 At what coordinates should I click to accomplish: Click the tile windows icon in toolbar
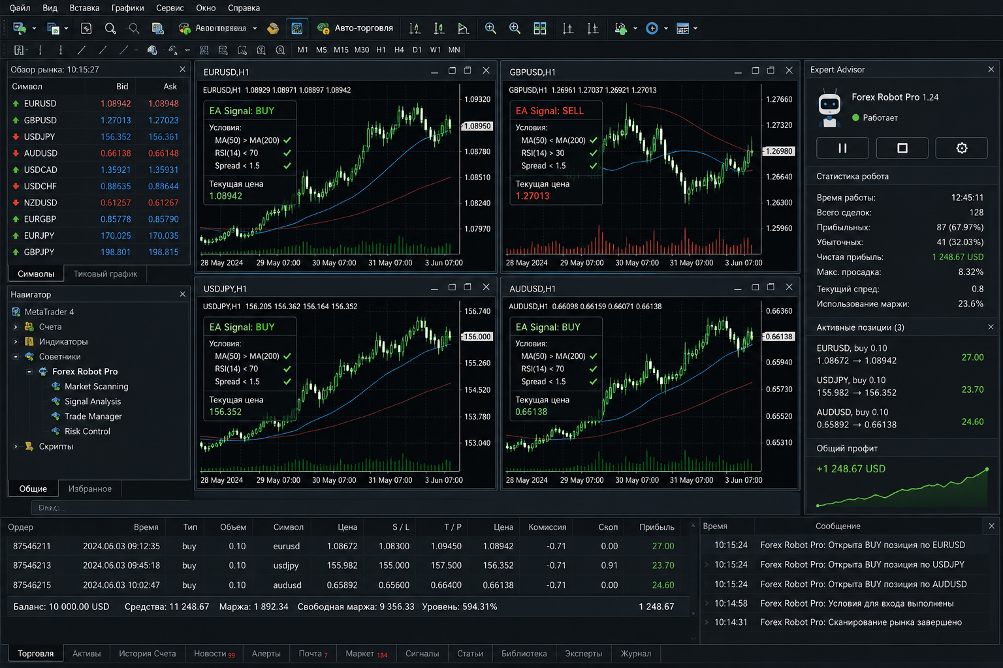click(540, 28)
